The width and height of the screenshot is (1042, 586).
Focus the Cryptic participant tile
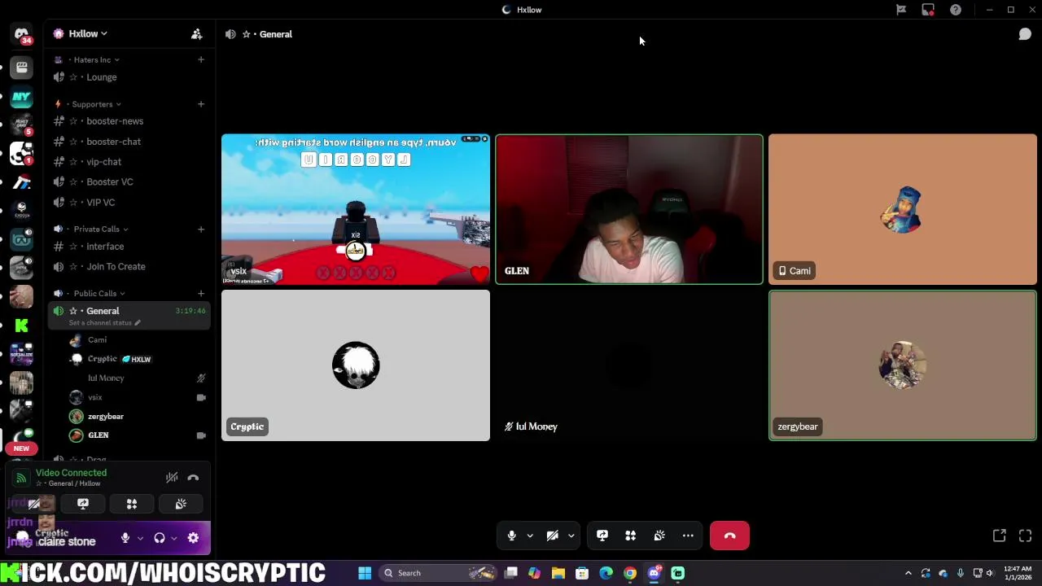coord(356,365)
